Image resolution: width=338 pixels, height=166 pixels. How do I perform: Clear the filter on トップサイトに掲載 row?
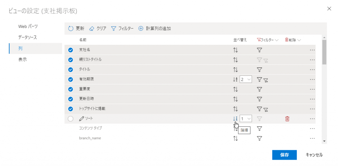tap(266, 110)
